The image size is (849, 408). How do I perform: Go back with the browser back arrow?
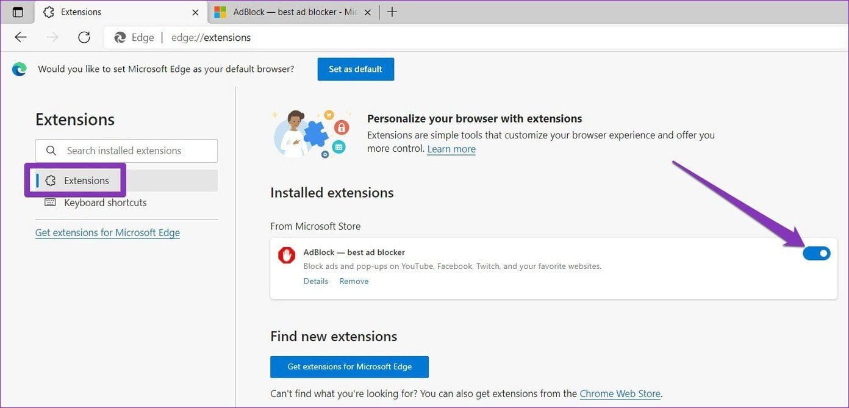21,37
